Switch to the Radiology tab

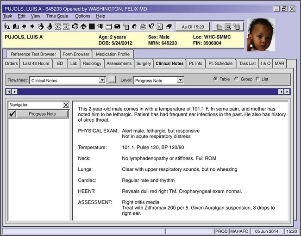(x=92, y=63)
